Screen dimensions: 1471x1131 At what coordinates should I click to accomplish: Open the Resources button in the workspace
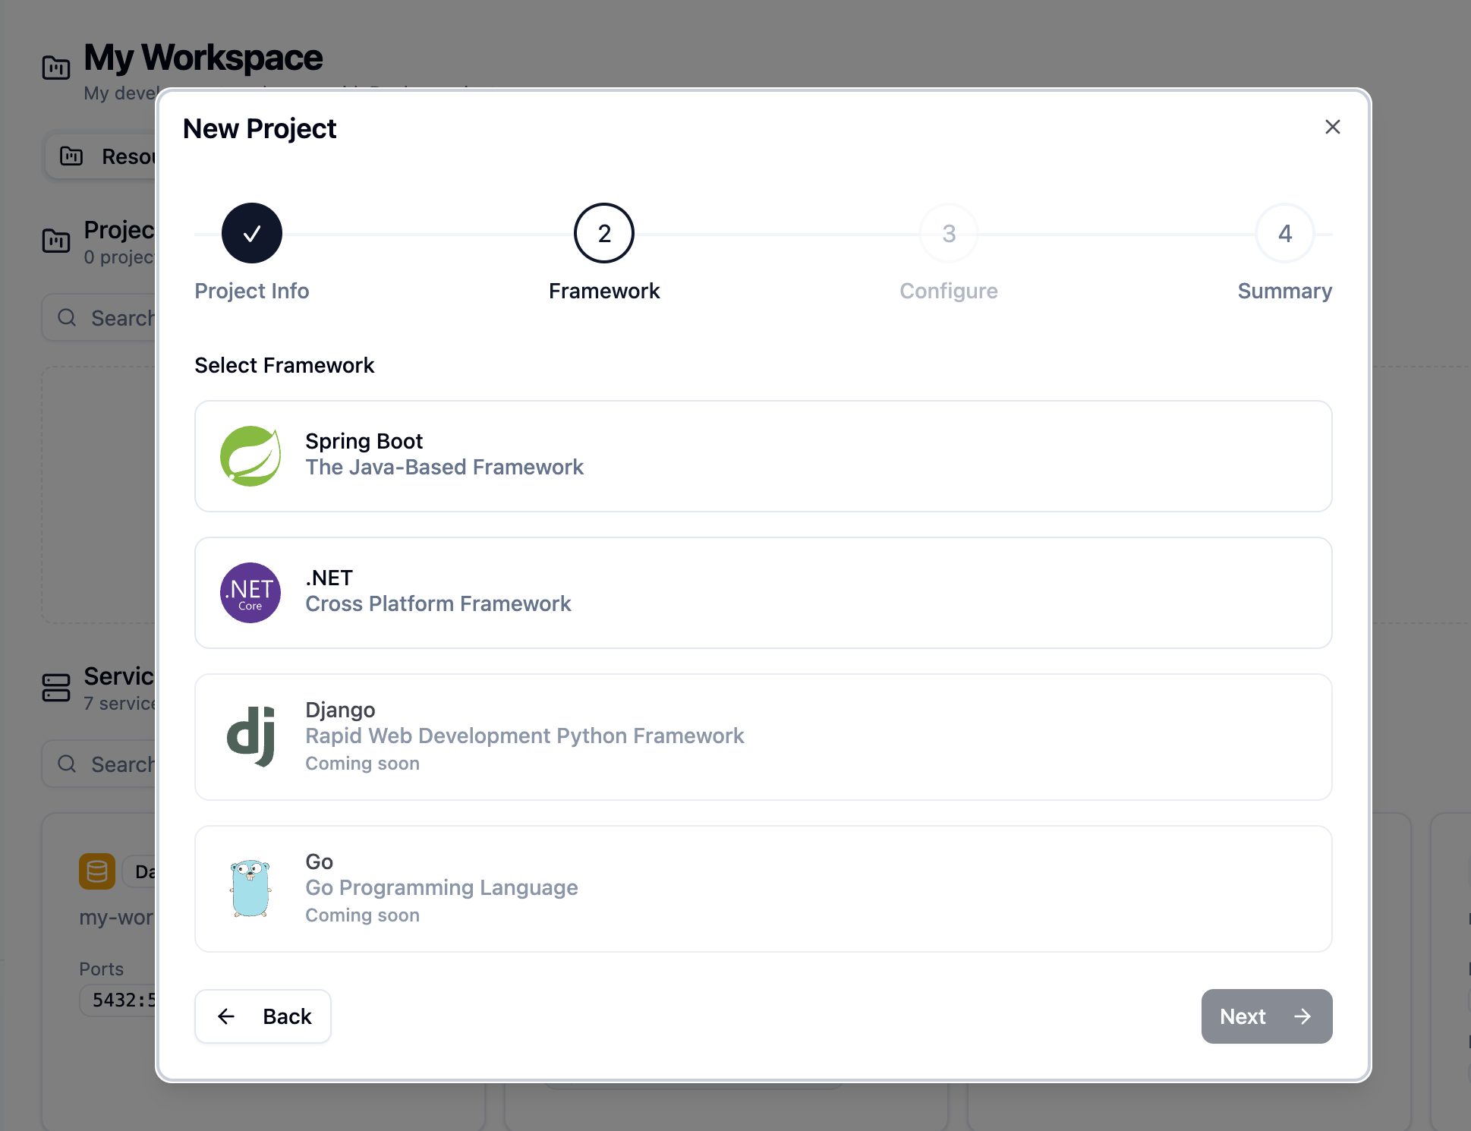click(x=100, y=156)
